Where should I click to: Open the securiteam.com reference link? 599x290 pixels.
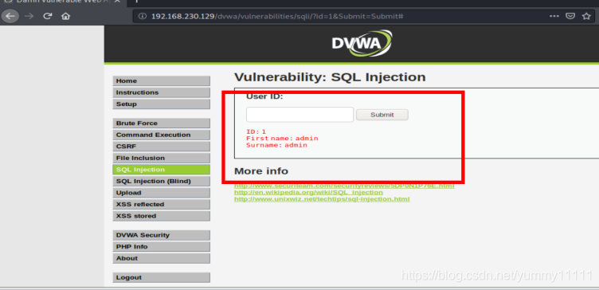point(344,186)
